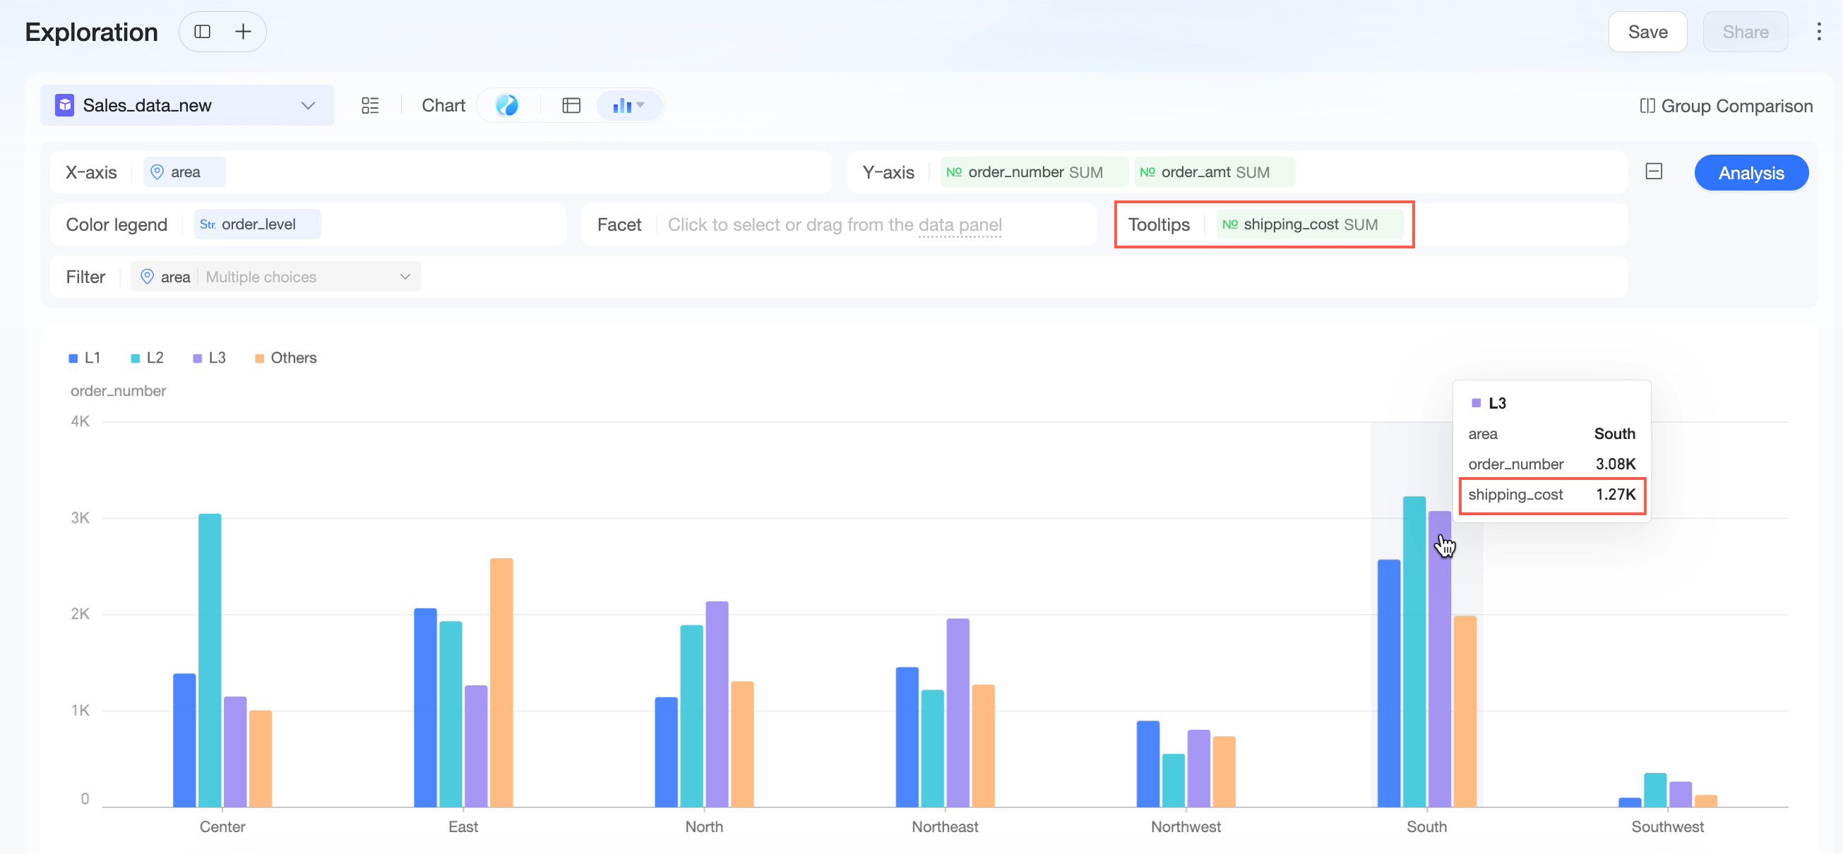Click the Group Comparison icon

tap(1647, 106)
